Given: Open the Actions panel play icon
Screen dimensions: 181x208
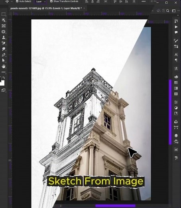Looking at the screenshot, I should (x=176, y=27).
